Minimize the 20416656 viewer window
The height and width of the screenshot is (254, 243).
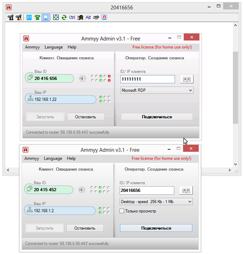pos(209,7)
